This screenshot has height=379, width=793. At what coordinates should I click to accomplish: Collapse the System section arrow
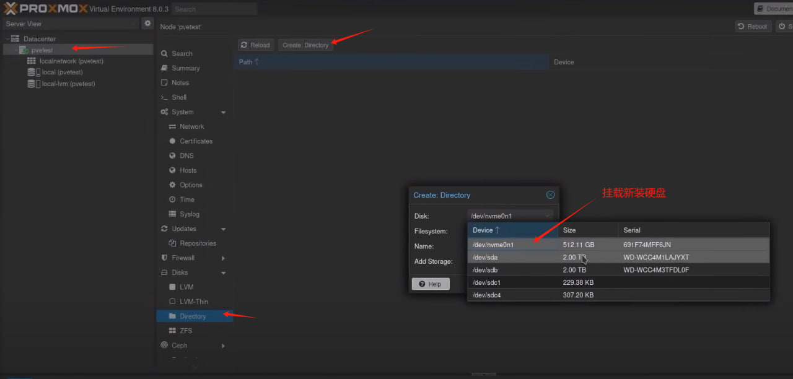tap(223, 112)
